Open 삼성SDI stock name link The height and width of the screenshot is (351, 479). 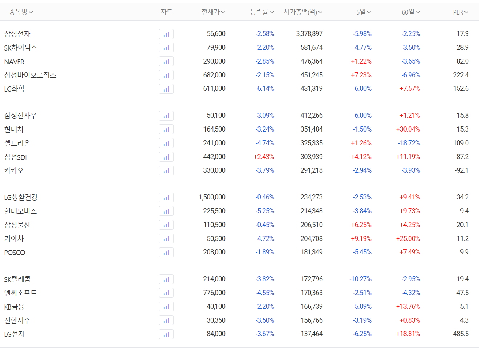tap(16, 157)
